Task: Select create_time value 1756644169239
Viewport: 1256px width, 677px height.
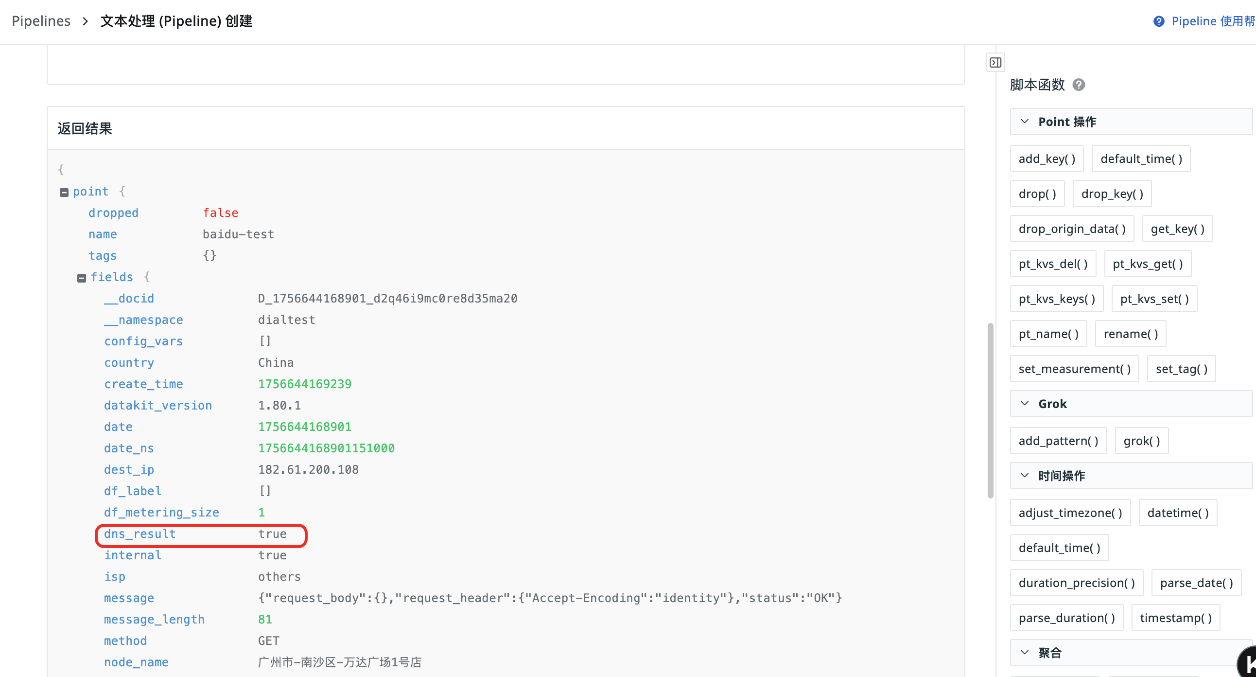Action: point(305,384)
